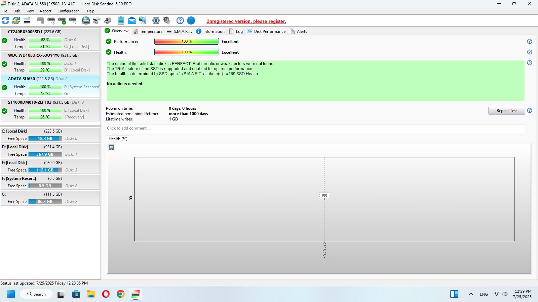Click the speaker sound toolbar icon
538x302 pixels.
point(166,20)
